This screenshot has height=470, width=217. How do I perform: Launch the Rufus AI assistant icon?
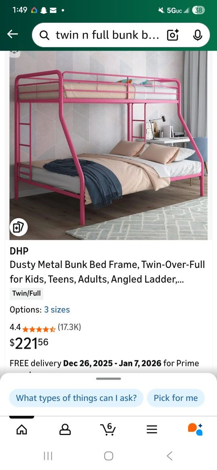click(195, 429)
